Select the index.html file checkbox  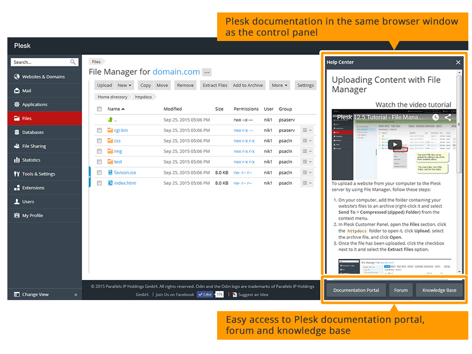pos(99,183)
